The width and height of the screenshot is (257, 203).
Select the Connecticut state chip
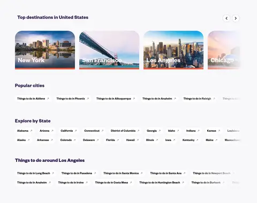point(94,131)
